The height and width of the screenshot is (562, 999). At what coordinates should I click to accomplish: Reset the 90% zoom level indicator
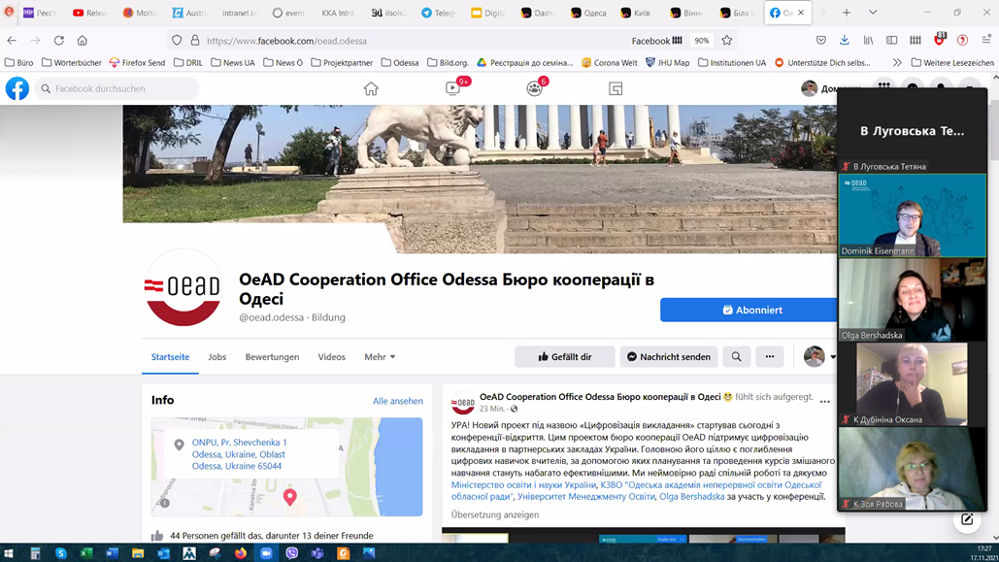point(702,40)
